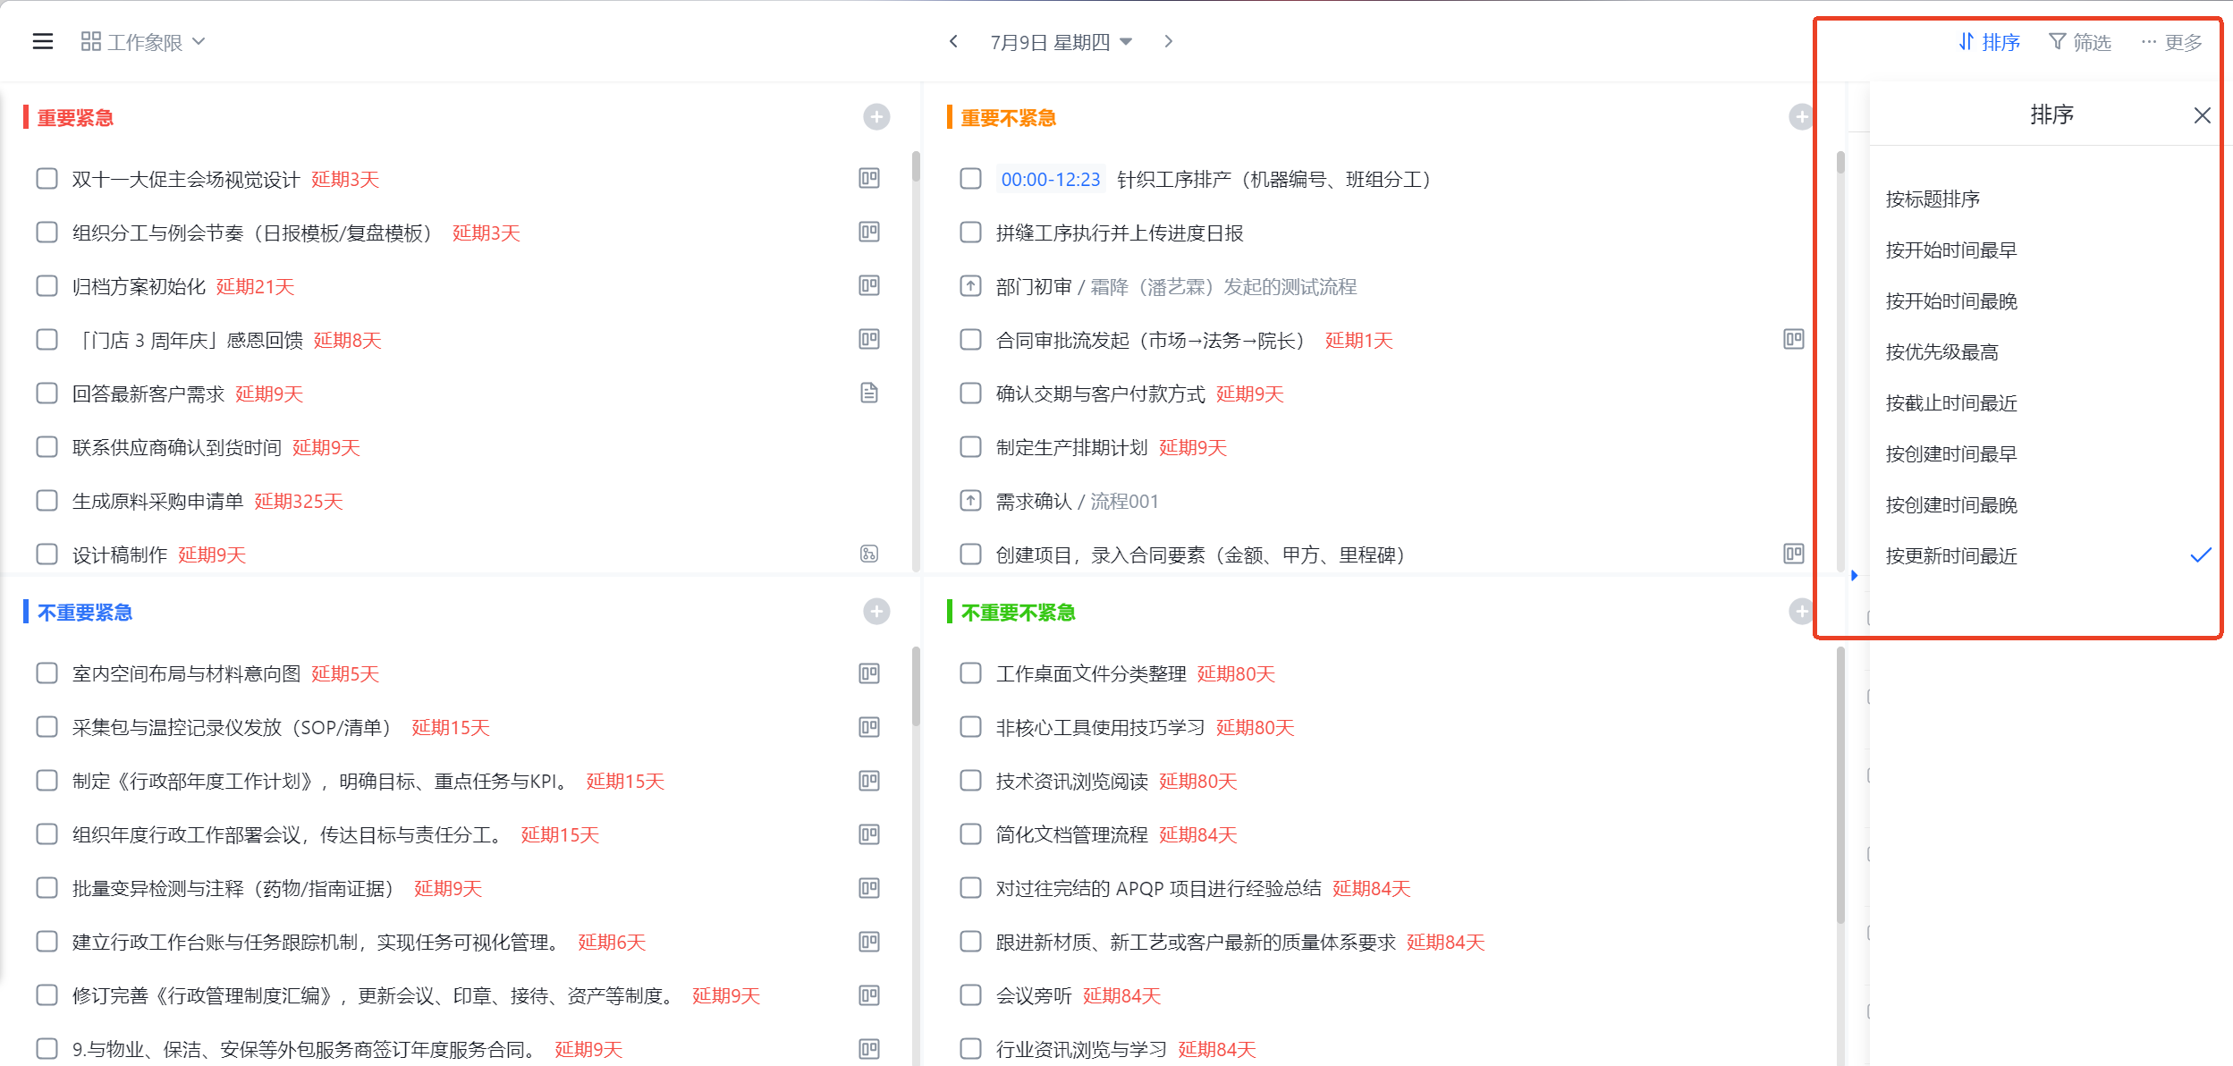2233x1066 pixels.
Task: Expand the 工作象限 view dropdown
Action: click(x=143, y=42)
